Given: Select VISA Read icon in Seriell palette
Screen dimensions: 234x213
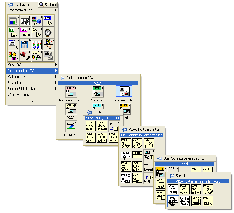Looking at the screenshot, I should 196,189.
